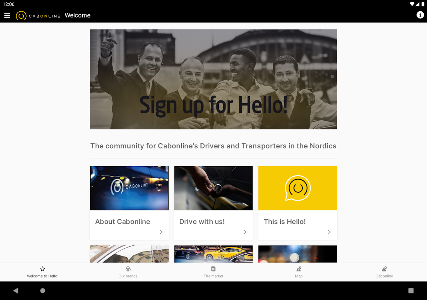Screen dimensions: 427x300
Task: Open the hamburger navigation menu
Action: (x=7, y=15)
